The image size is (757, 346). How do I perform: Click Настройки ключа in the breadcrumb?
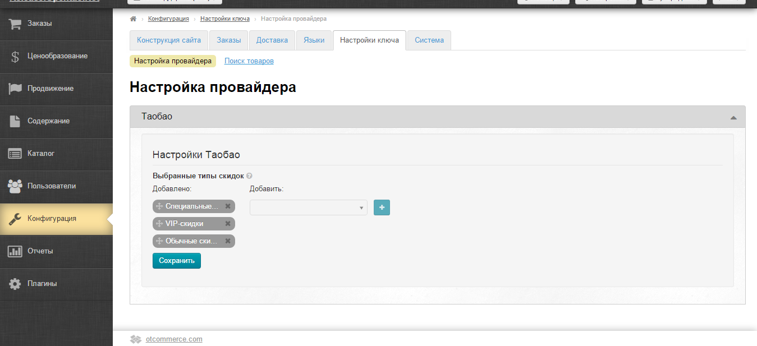tap(225, 19)
